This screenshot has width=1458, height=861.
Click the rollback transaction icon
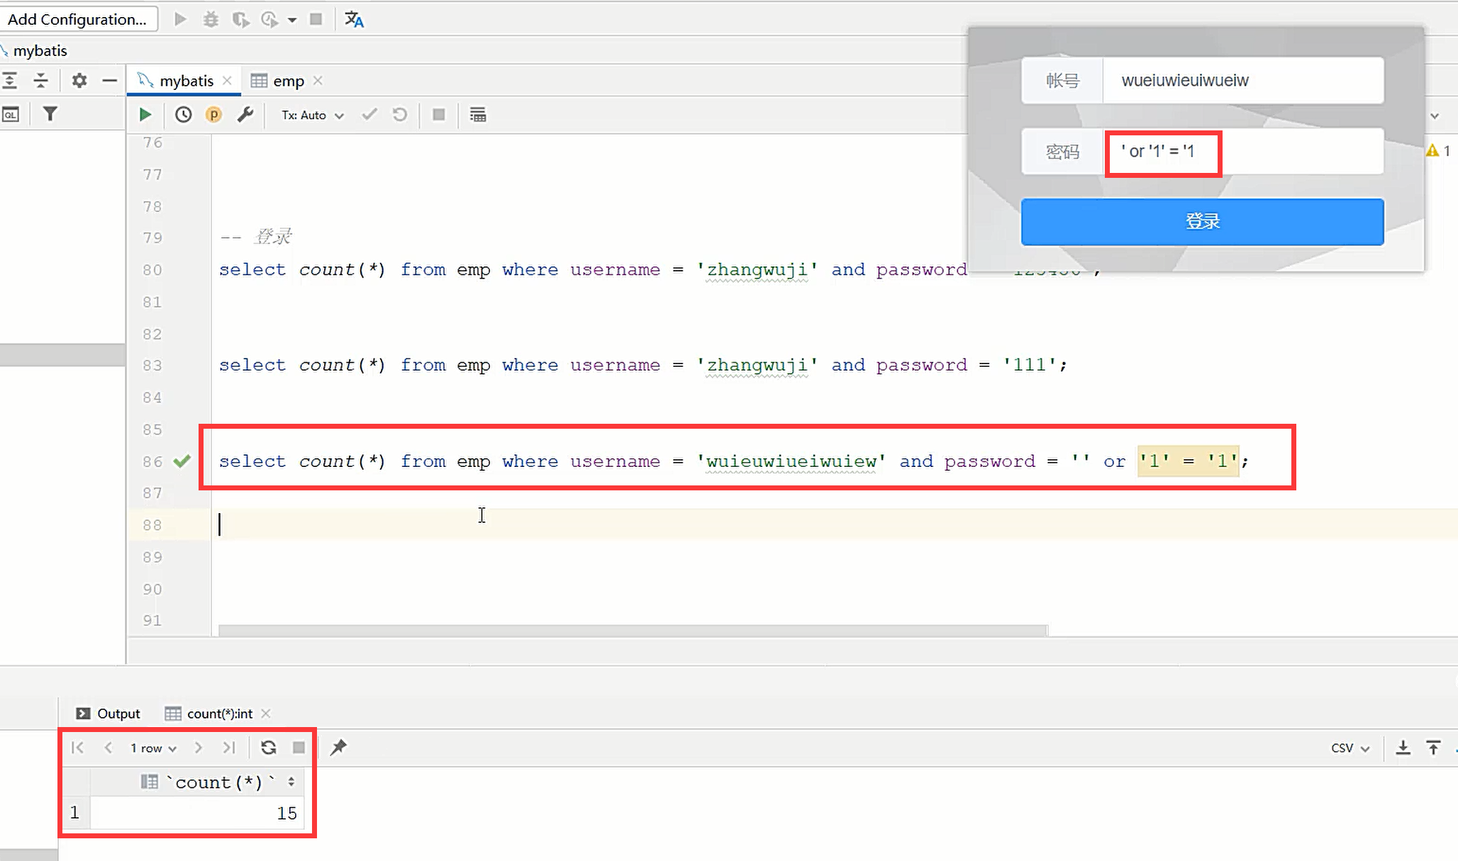(x=399, y=115)
